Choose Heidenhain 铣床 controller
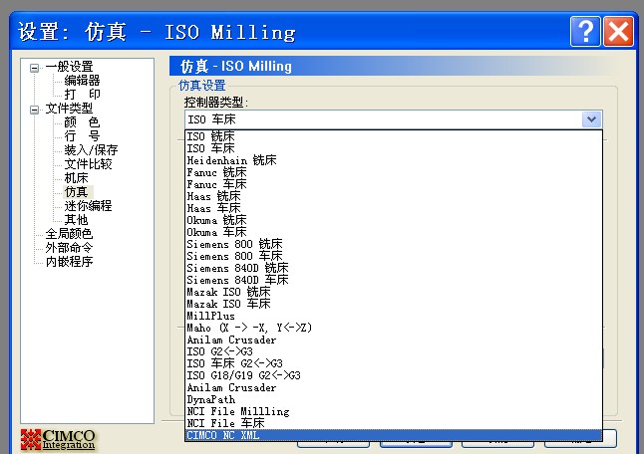Viewport: 644px width, 454px height. click(x=394, y=160)
